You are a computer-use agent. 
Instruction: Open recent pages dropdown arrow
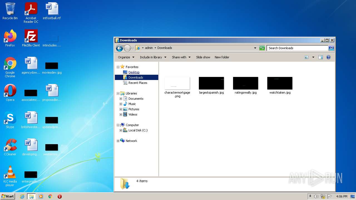(x=132, y=48)
